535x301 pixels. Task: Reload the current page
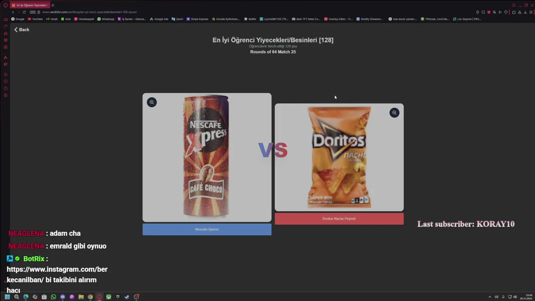24,12
